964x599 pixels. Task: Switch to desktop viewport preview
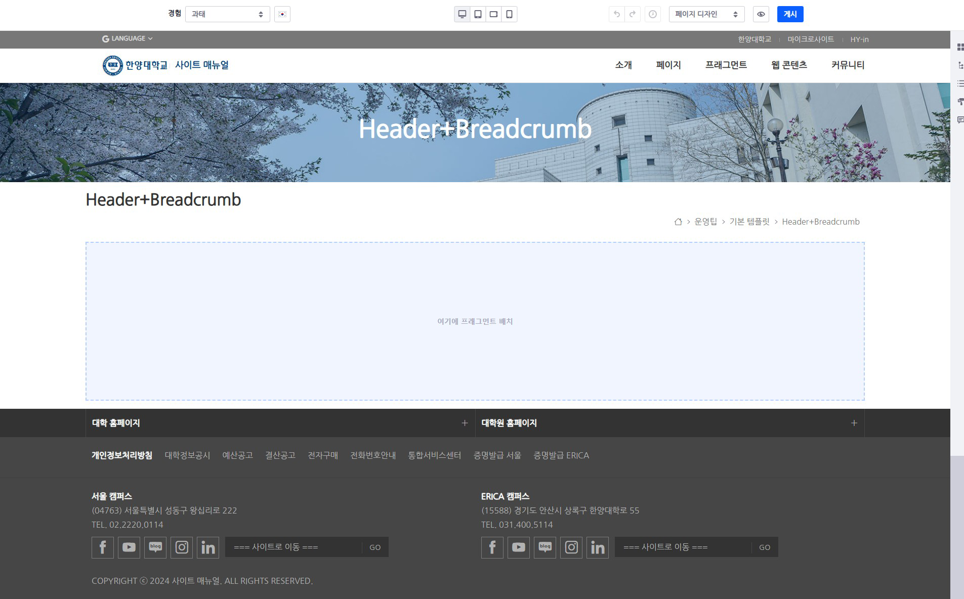462,14
